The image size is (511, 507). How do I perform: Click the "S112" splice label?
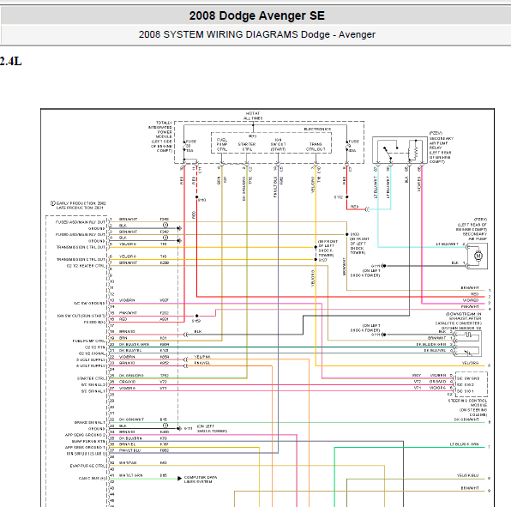coord(339,197)
